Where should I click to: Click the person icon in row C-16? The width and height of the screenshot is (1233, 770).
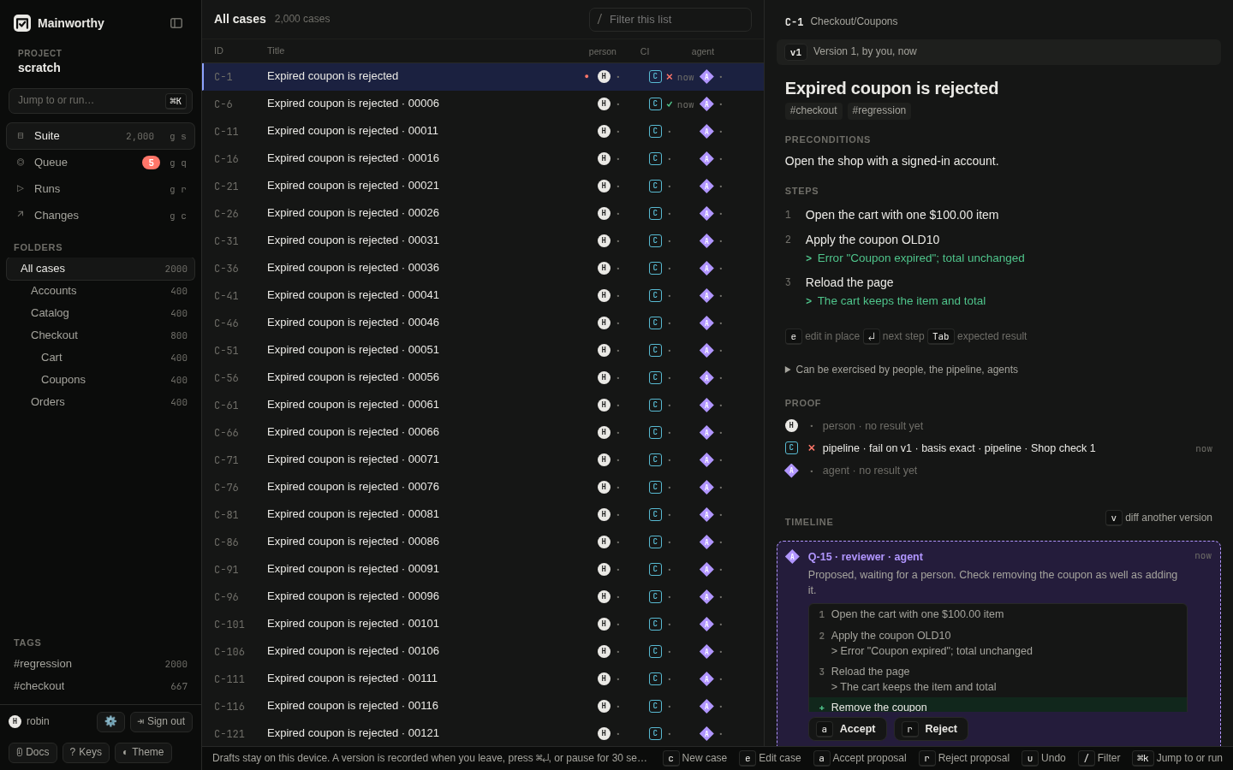[x=604, y=158]
